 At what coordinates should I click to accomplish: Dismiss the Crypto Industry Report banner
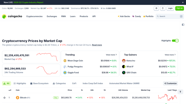(x=183, y=2)
